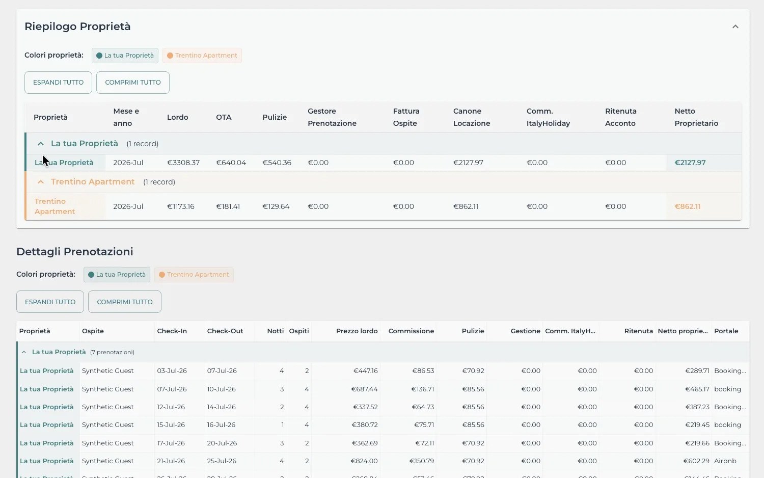Click check-out date 10-Jul-26

coord(222,389)
